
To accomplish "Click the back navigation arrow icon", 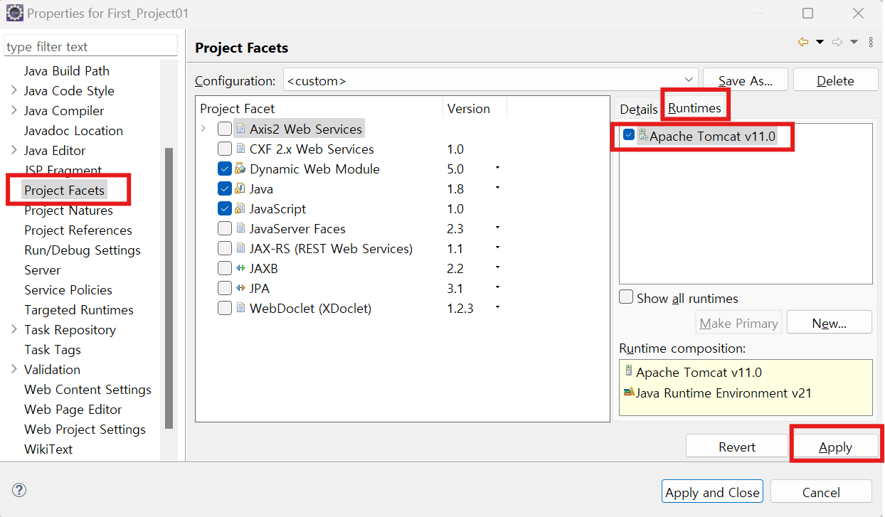I will tap(803, 43).
